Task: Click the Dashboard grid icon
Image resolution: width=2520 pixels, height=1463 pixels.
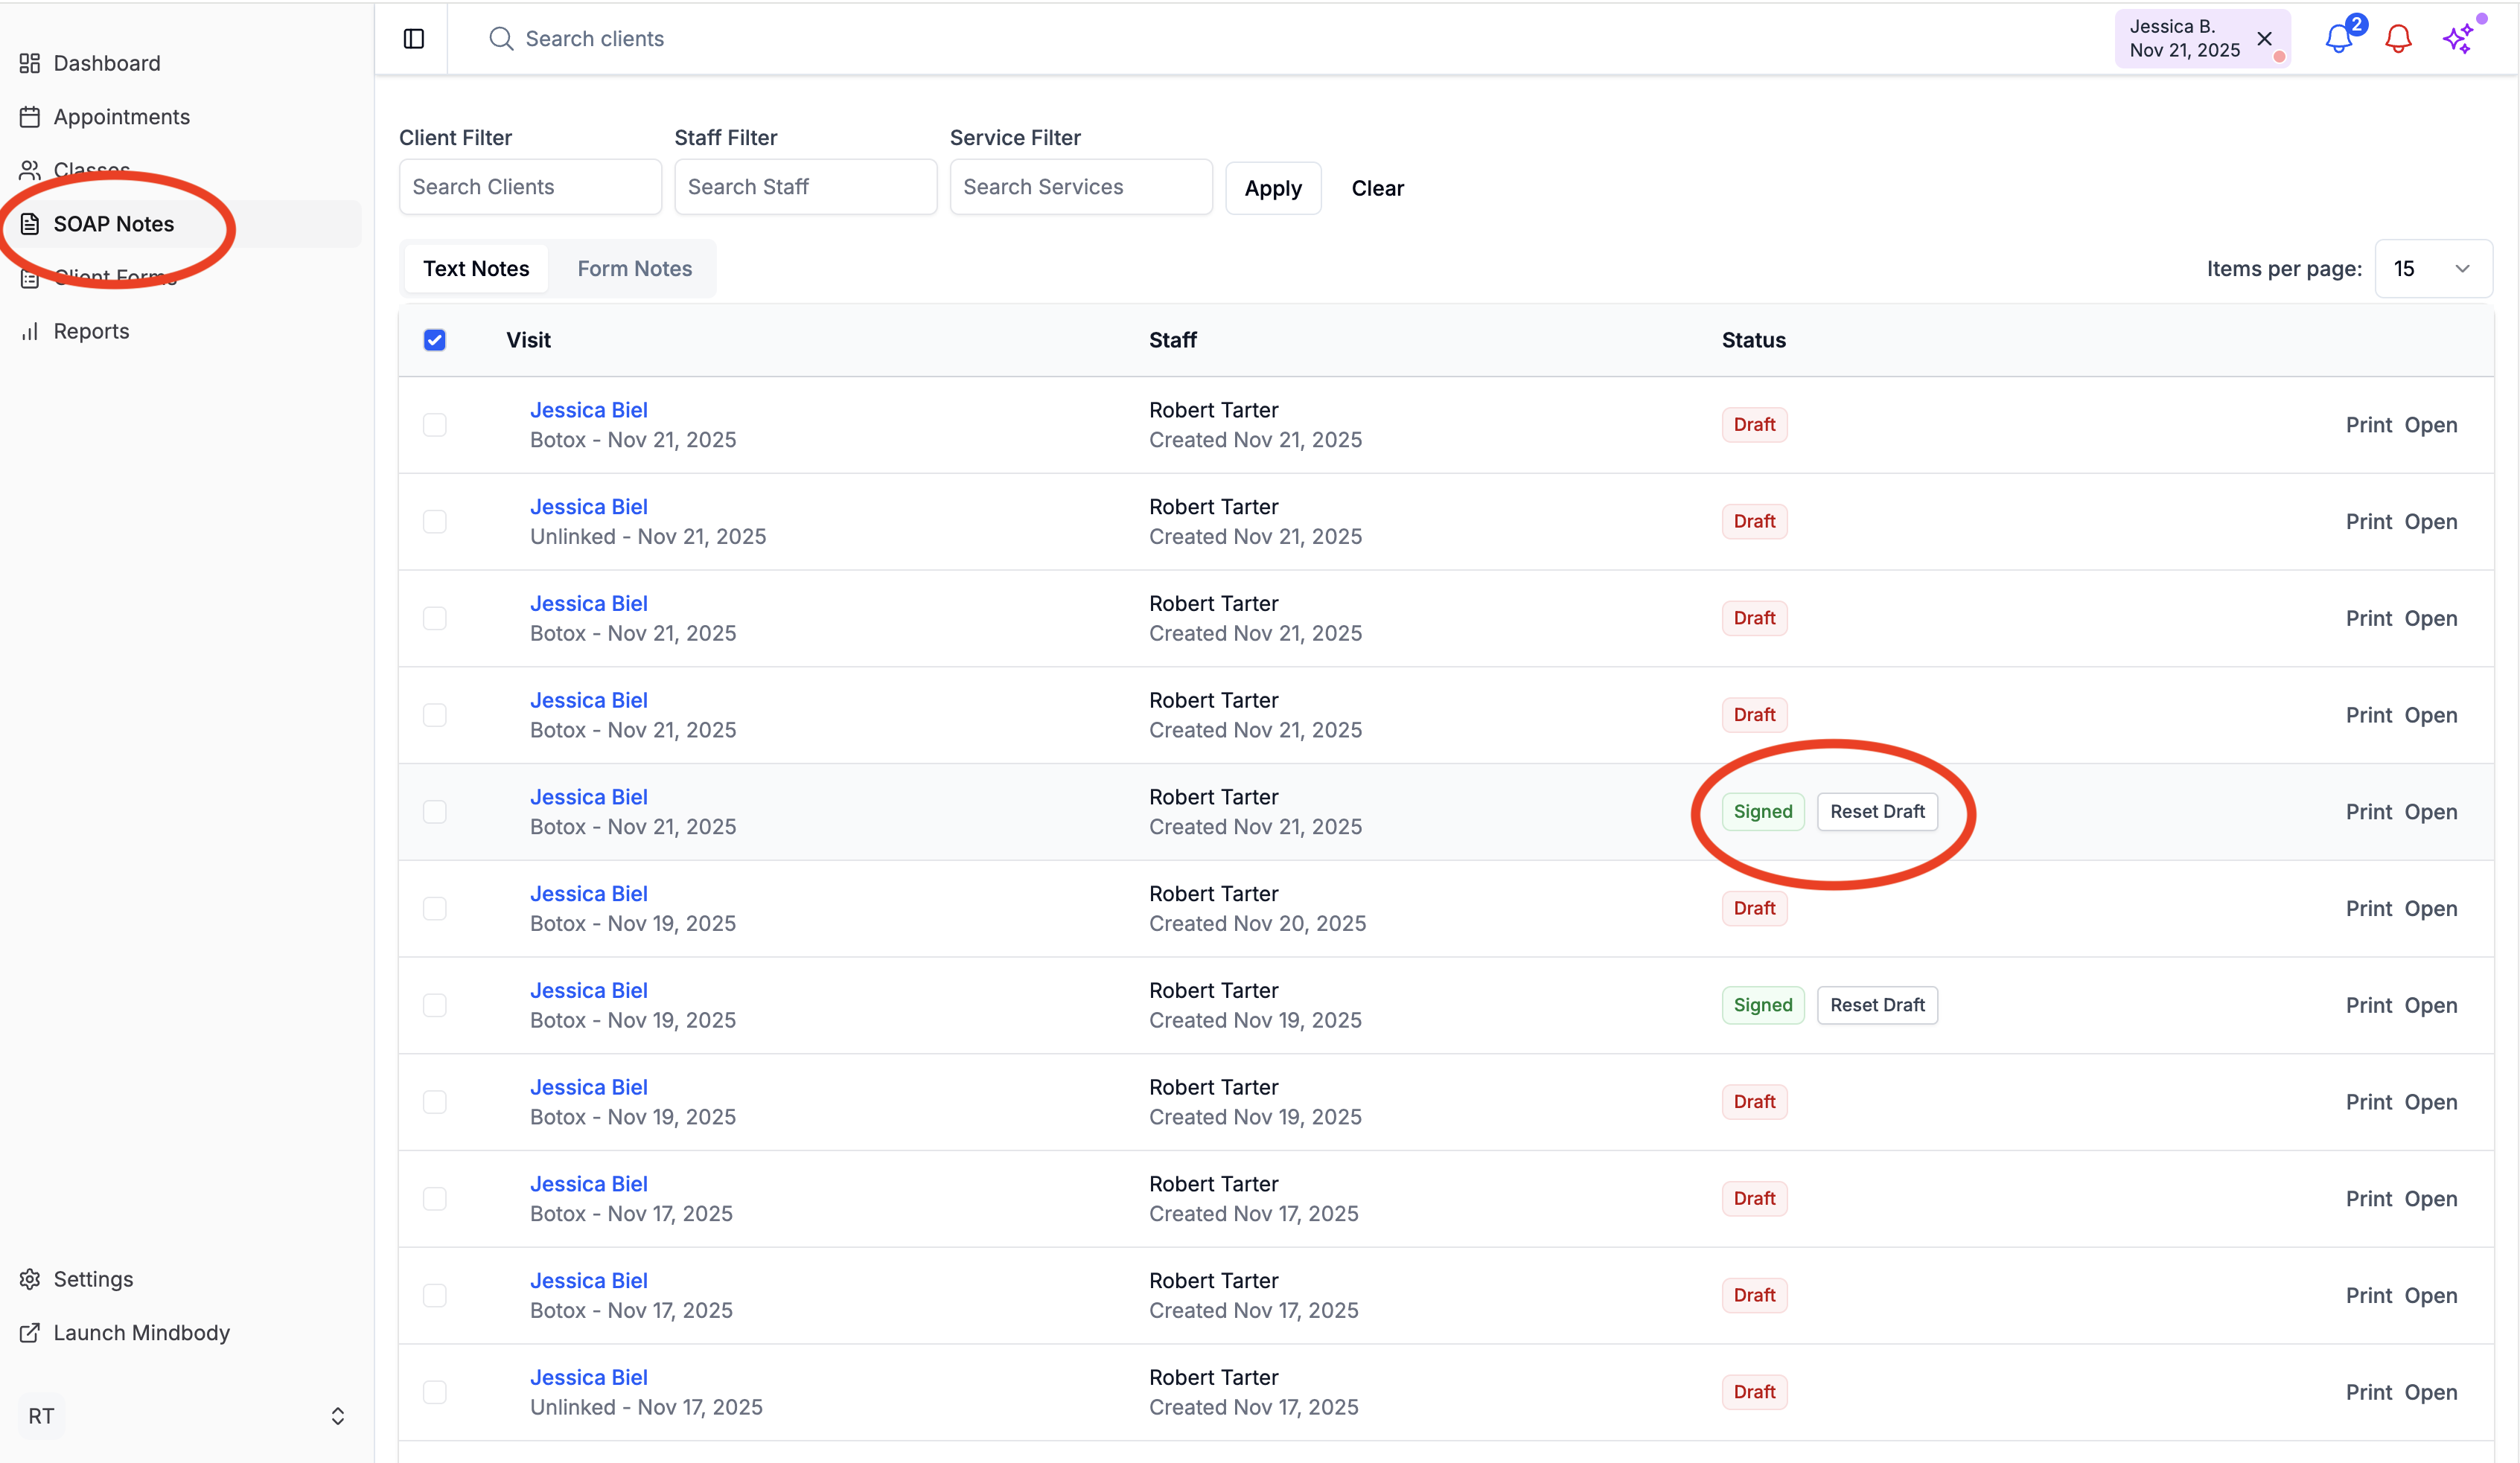Action: click(30, 63)
